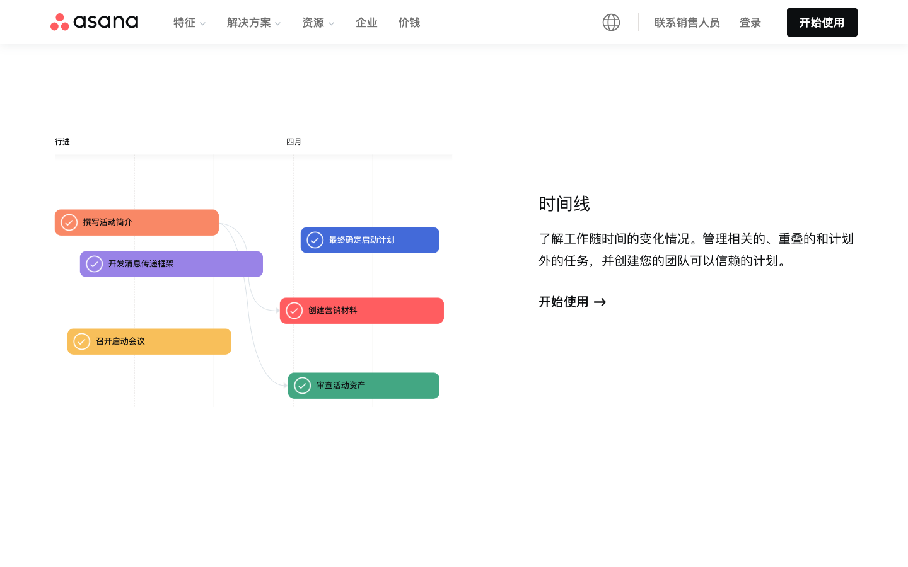Expand the 资源 dropdown menu

318,23
